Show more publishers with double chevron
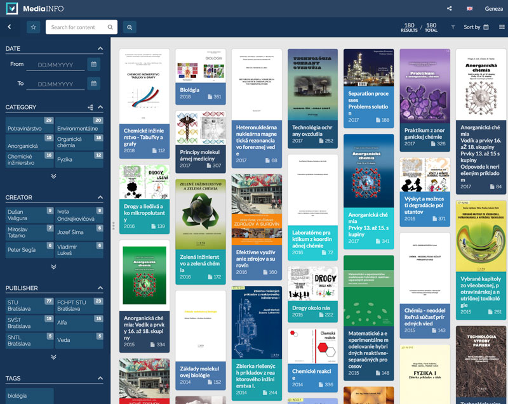The image size is (508, 404). [x=54, y=357]
